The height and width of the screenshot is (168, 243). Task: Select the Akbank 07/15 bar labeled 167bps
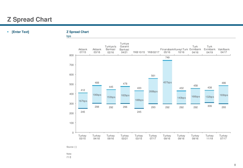pos(83,101)
